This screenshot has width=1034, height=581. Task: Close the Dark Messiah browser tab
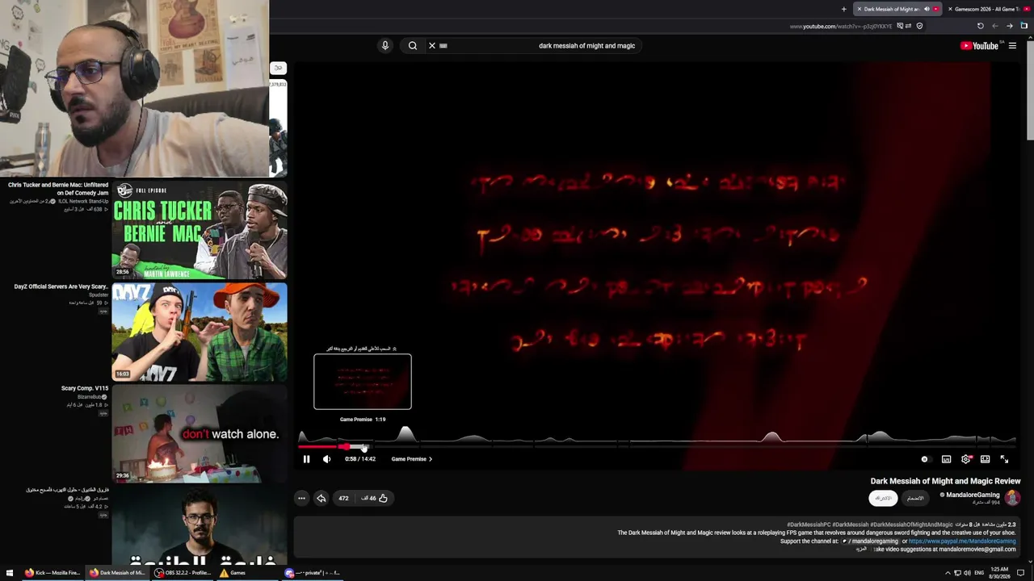click(859, 9)
